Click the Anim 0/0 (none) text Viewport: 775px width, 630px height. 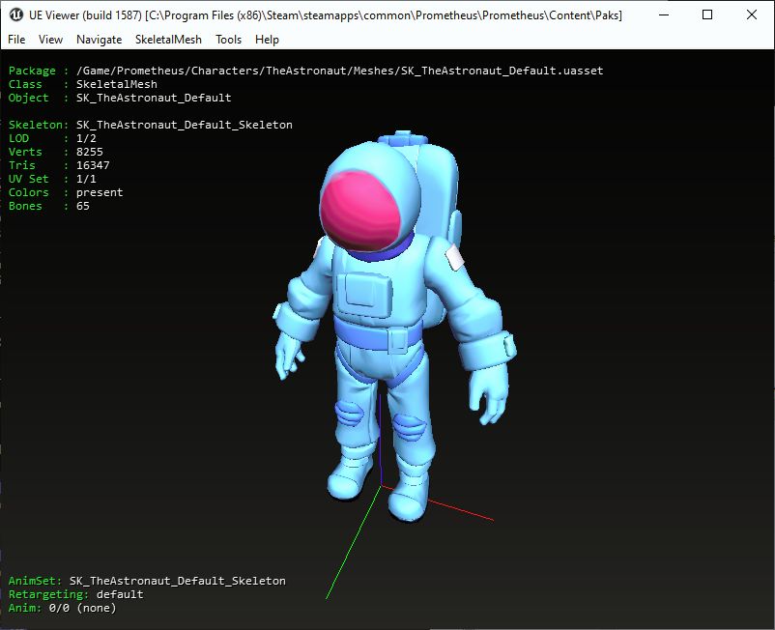[x=60, y=608]
